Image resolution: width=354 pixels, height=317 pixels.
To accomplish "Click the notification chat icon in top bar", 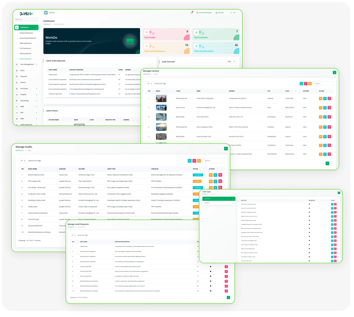I will 192,13.
